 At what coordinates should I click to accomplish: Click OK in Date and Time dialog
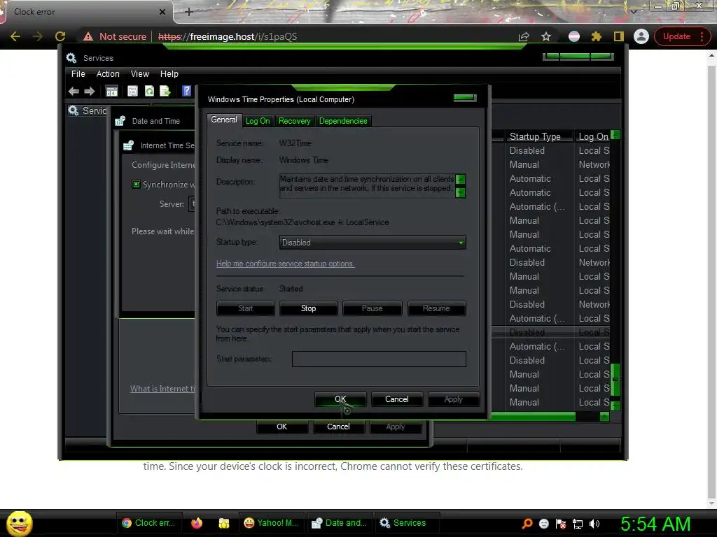[x=281, y=427]
